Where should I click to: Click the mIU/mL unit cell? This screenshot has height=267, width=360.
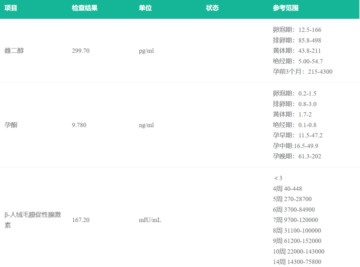(x=150, y=220)
